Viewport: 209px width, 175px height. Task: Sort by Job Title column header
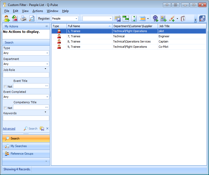coord(182,26)
